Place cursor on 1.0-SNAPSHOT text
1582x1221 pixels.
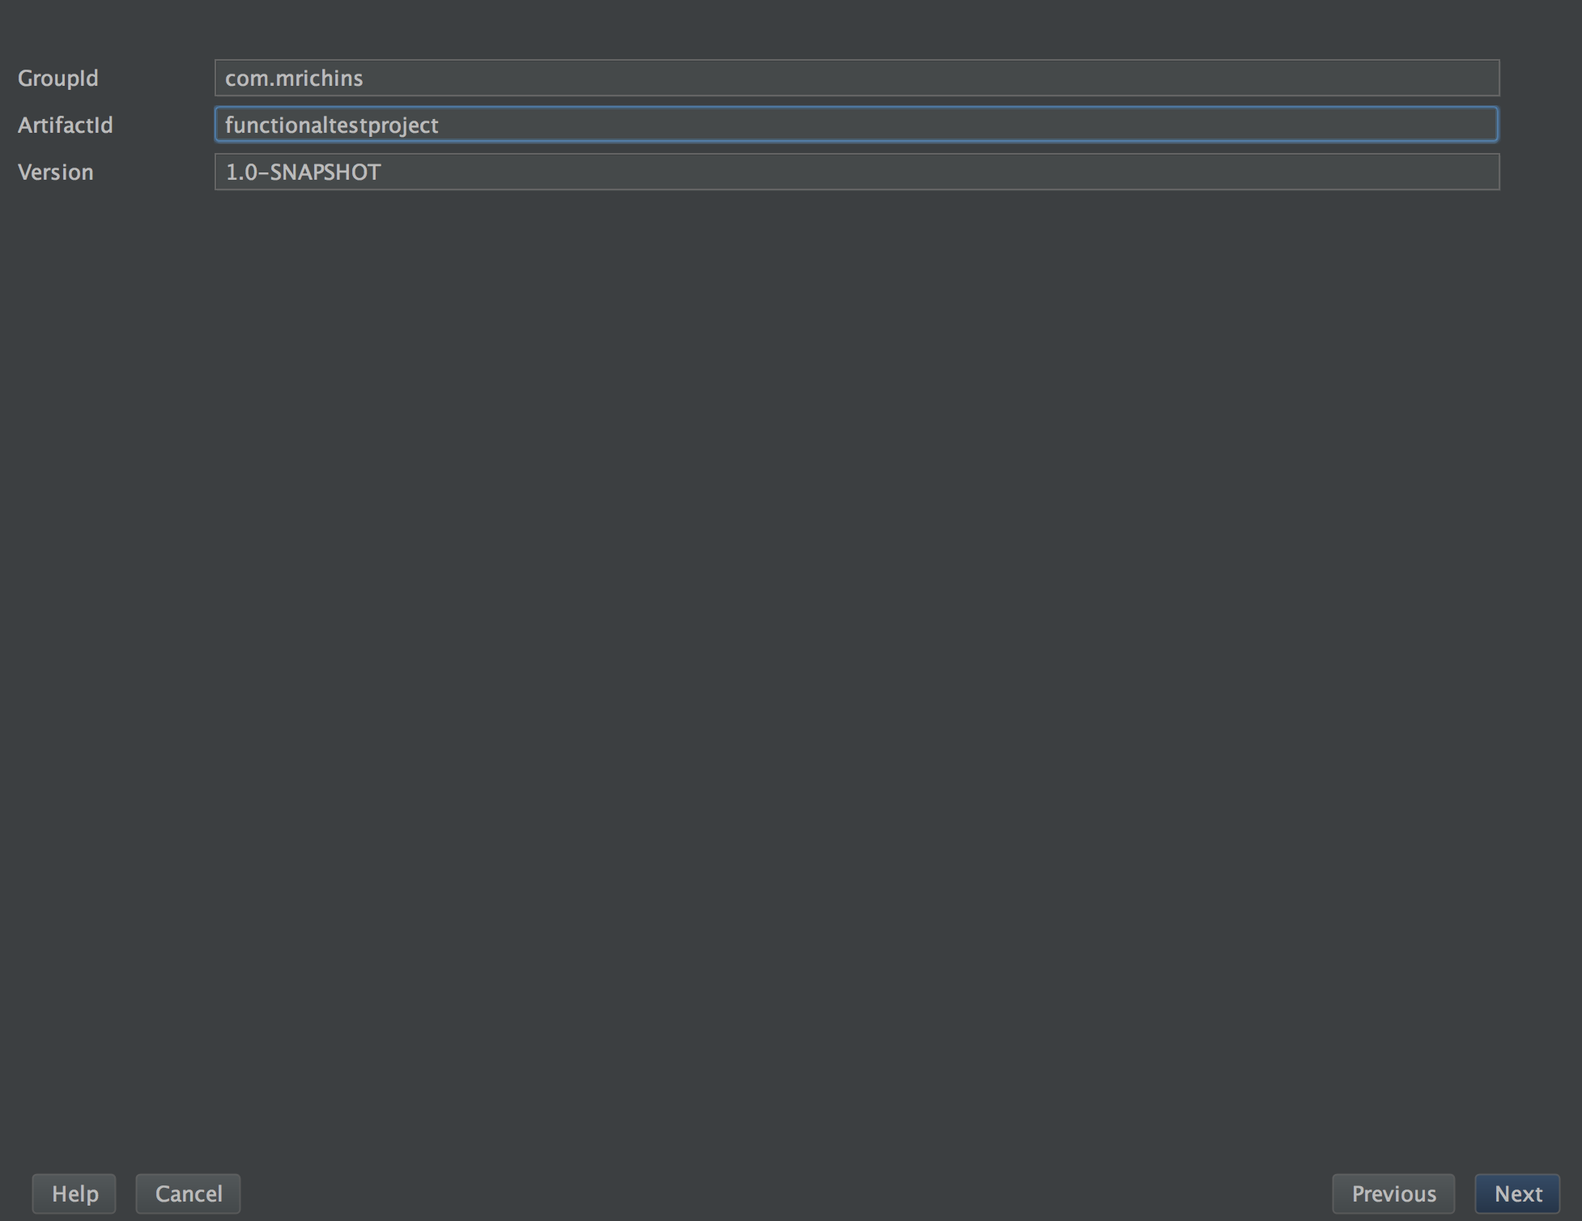(303, 172)
